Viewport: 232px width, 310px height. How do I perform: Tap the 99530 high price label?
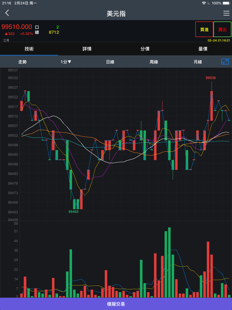[x=211, y=78]
